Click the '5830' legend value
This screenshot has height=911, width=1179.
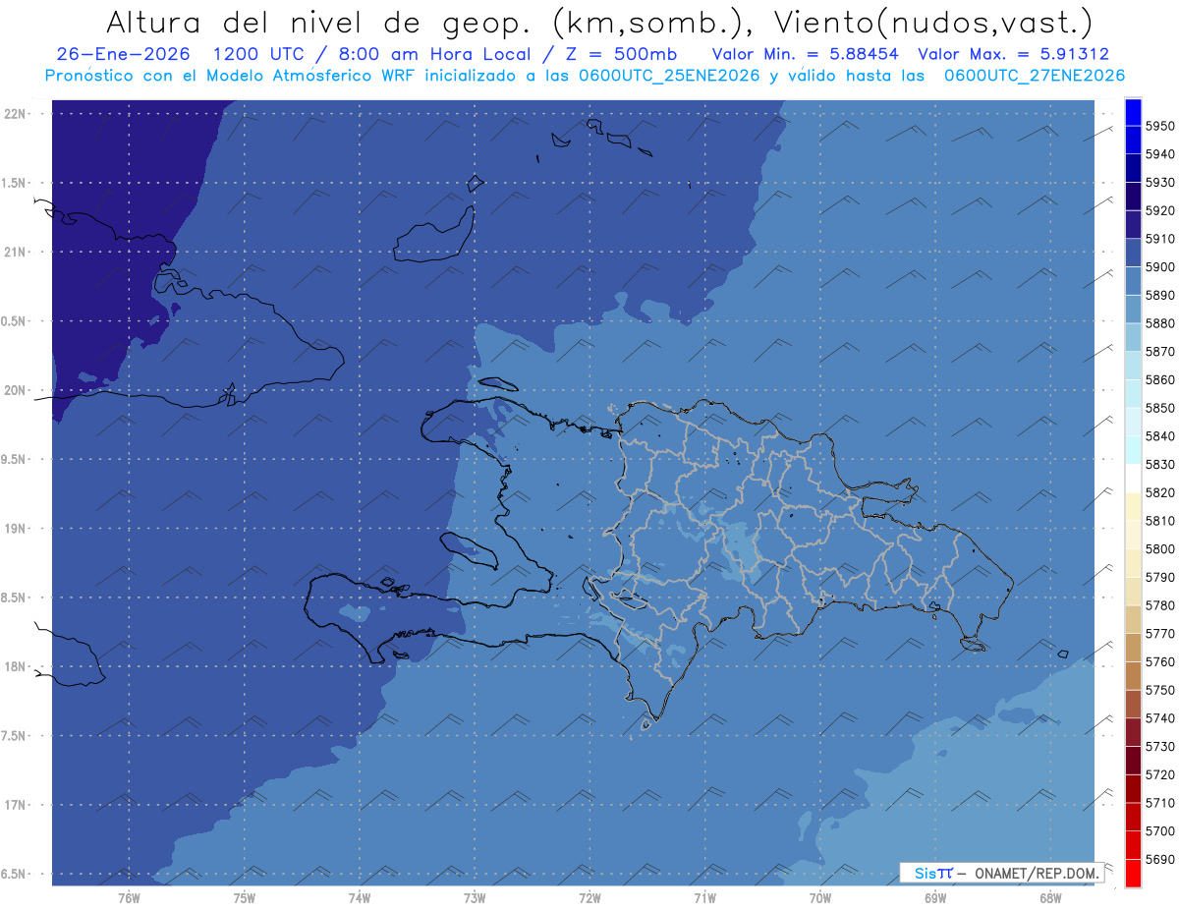(1160, 464)
